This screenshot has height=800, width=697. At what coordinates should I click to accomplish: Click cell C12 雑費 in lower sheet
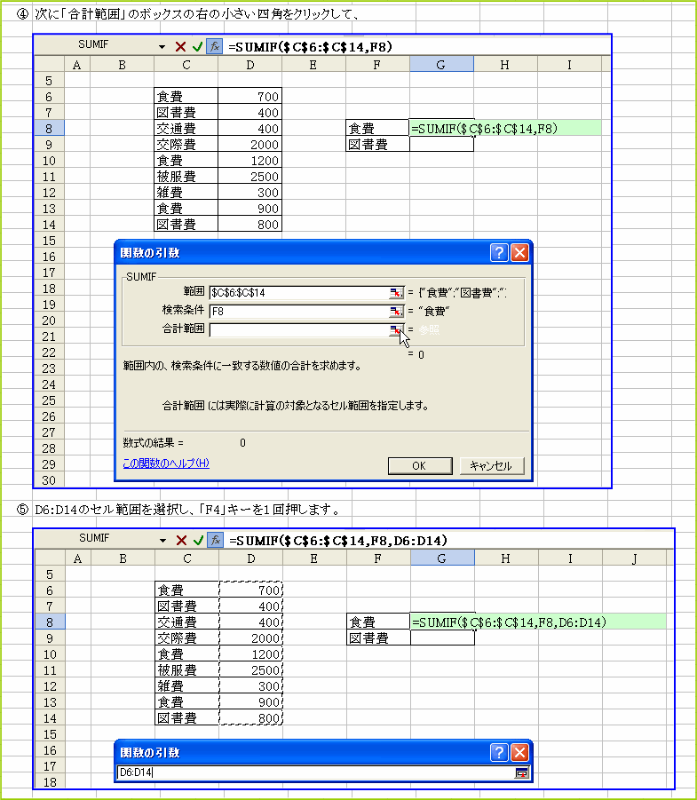click(186, 686)
